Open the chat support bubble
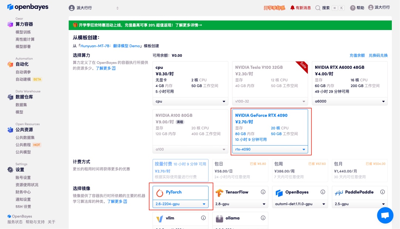The height and width of the screenshot is (229, 400). (385, 215)
